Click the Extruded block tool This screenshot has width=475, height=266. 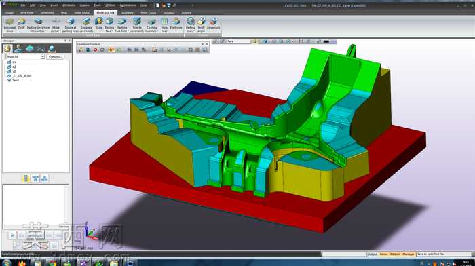tap(9, 24)
